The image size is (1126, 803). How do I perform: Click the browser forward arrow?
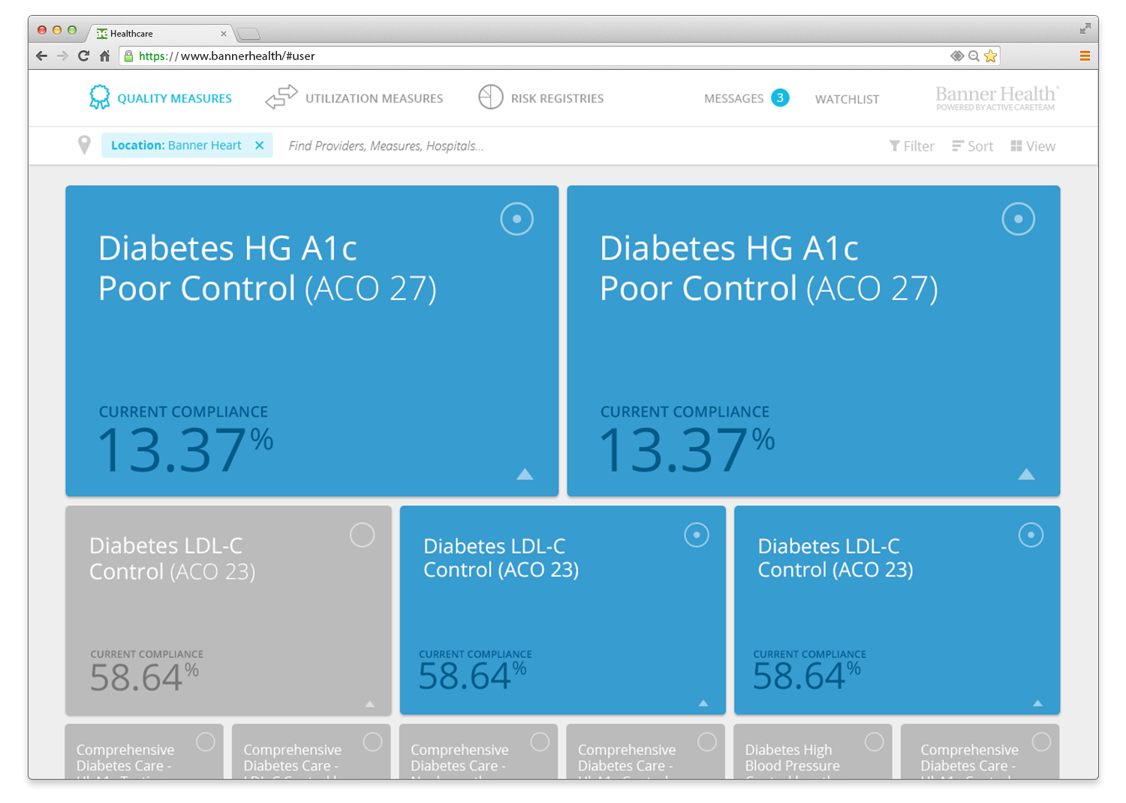62,56
